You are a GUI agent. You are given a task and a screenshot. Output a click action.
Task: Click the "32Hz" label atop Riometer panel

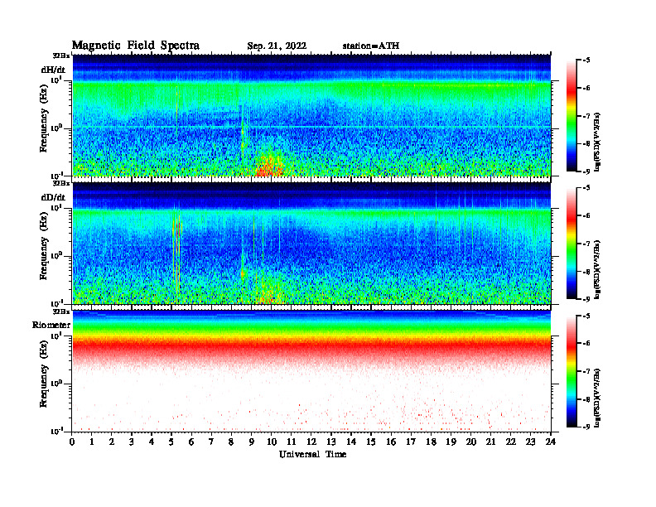pos(61,311)
